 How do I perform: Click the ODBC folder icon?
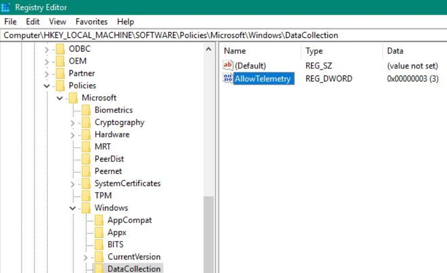(x=60, y=49)
